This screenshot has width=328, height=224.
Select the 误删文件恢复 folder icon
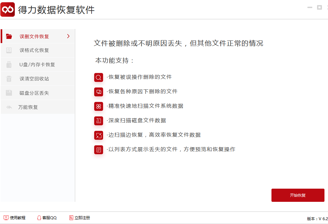click(x=9, y=36)
